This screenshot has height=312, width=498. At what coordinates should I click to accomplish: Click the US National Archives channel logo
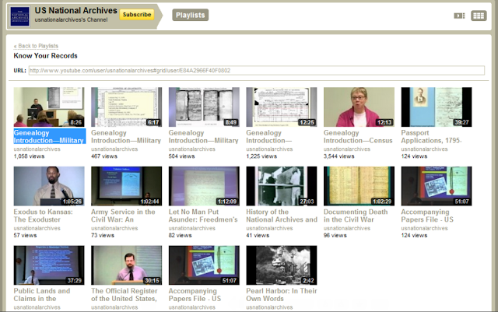tap(19, 16)
